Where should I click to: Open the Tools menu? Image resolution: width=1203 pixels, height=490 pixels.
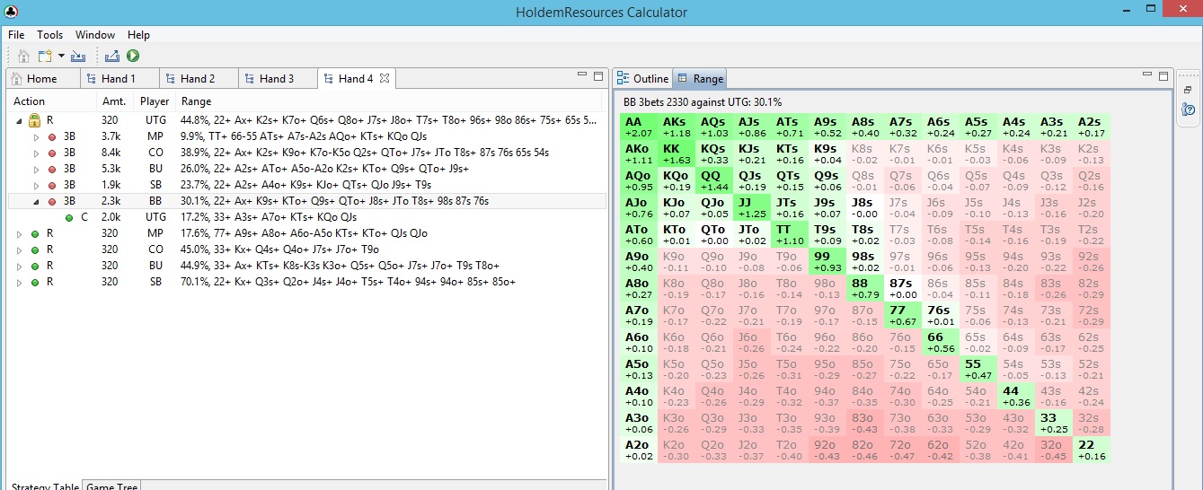tap(50, 35)
